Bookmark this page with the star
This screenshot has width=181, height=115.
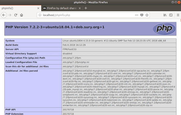[147, 15]
